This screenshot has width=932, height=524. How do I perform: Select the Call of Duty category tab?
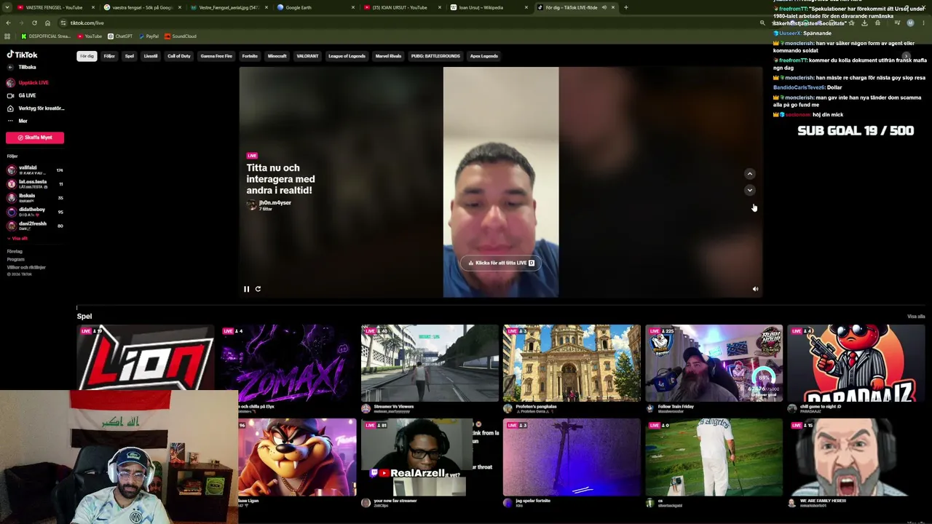(178, 56)
